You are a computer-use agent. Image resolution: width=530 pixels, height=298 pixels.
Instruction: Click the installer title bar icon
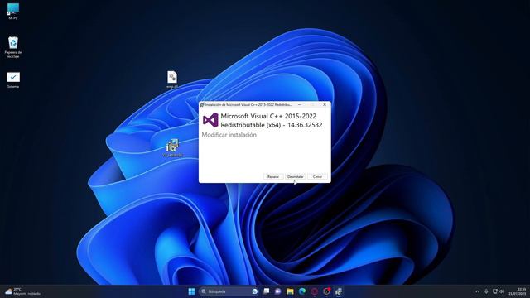pyautogui.click(x=202, y=105)
